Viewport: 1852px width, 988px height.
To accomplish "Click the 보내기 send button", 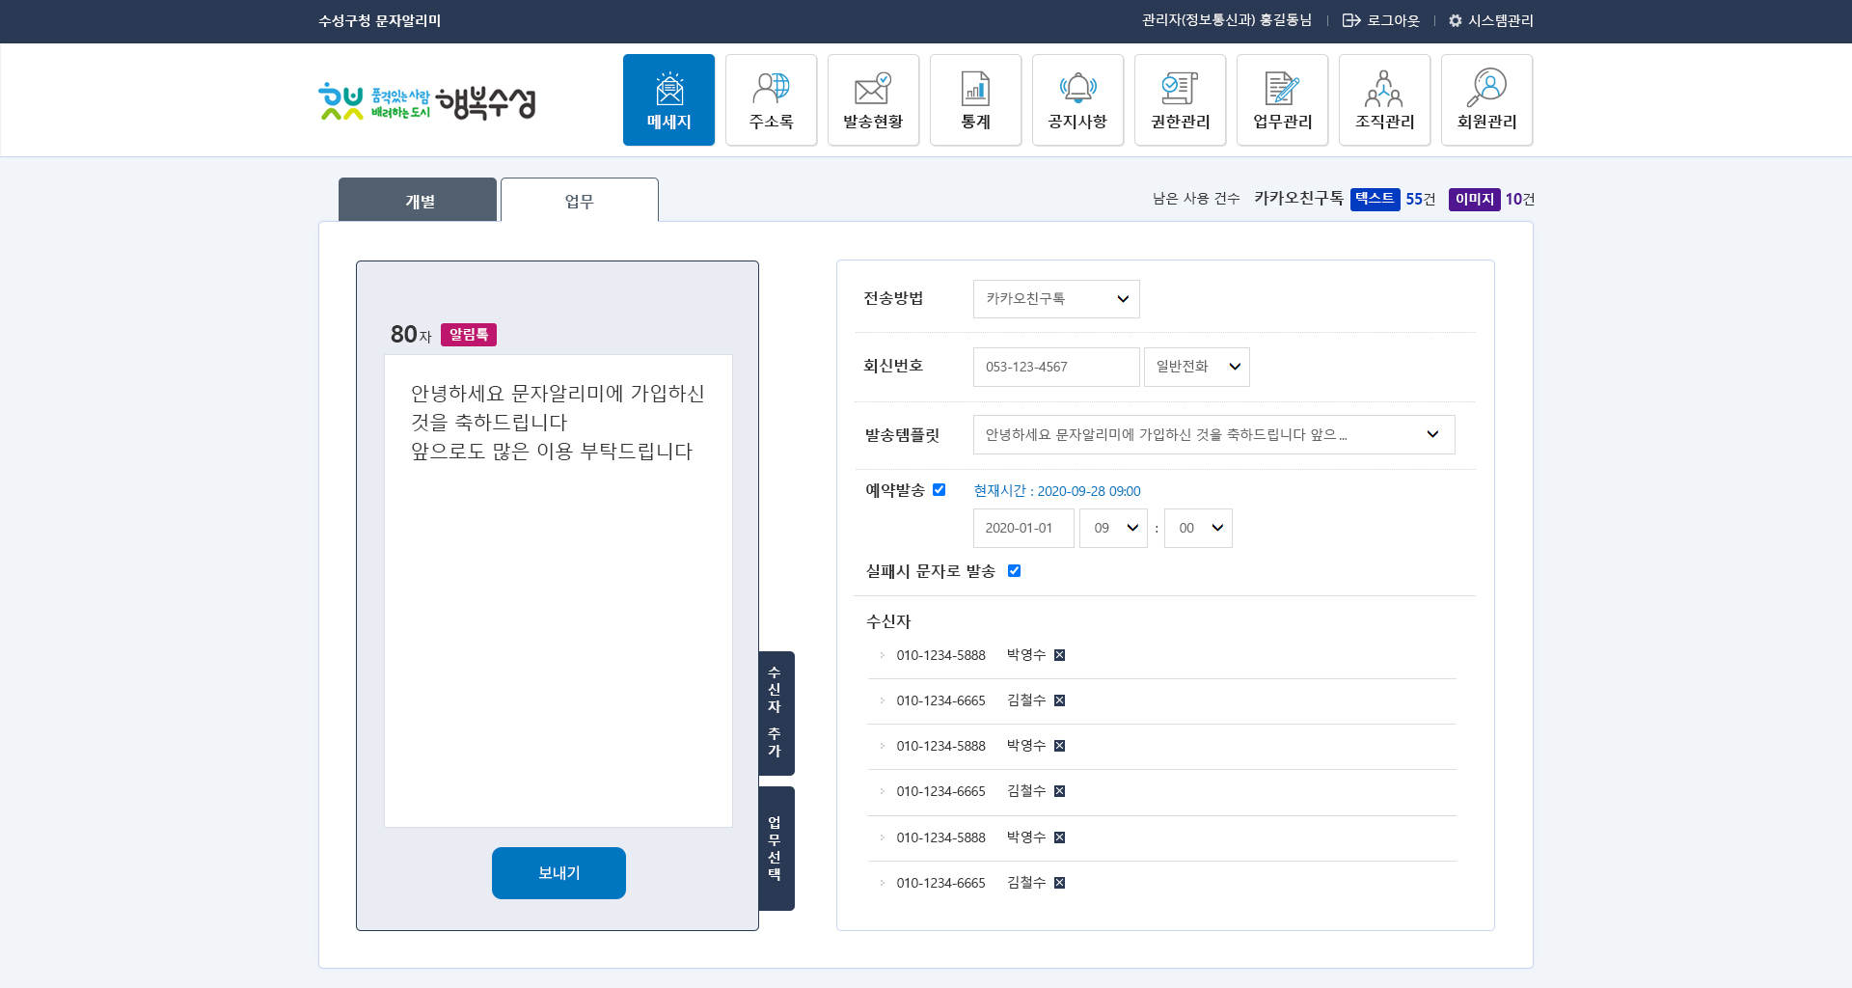I will 558,872.
